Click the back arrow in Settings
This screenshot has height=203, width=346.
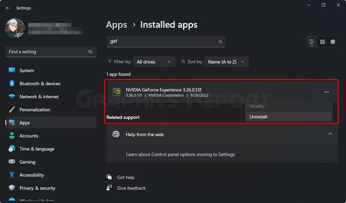point(8,8)
